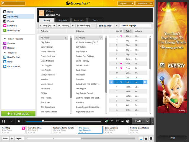Go to the previous song
The width and height of the screenshot is (189, 142).
[12, 121]
